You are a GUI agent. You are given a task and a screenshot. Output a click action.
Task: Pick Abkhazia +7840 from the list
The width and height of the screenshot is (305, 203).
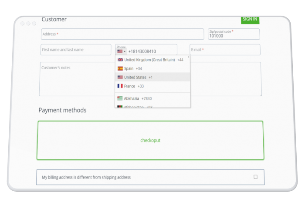152,98
